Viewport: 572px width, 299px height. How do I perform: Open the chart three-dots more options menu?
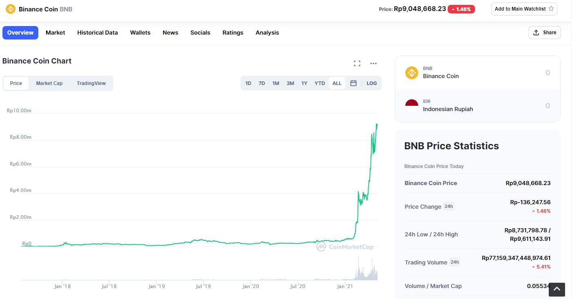tap(373, 63)
